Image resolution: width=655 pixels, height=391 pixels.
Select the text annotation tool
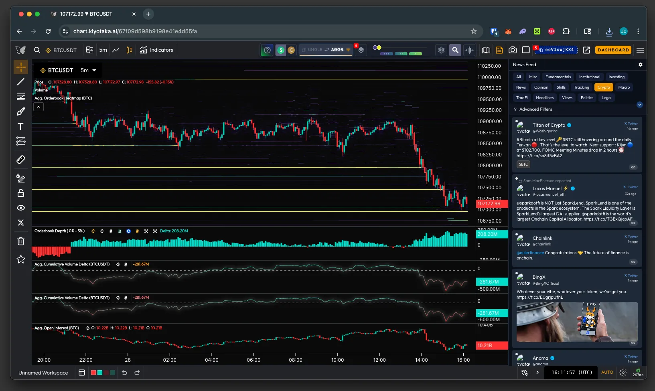[x=20, y=126]
